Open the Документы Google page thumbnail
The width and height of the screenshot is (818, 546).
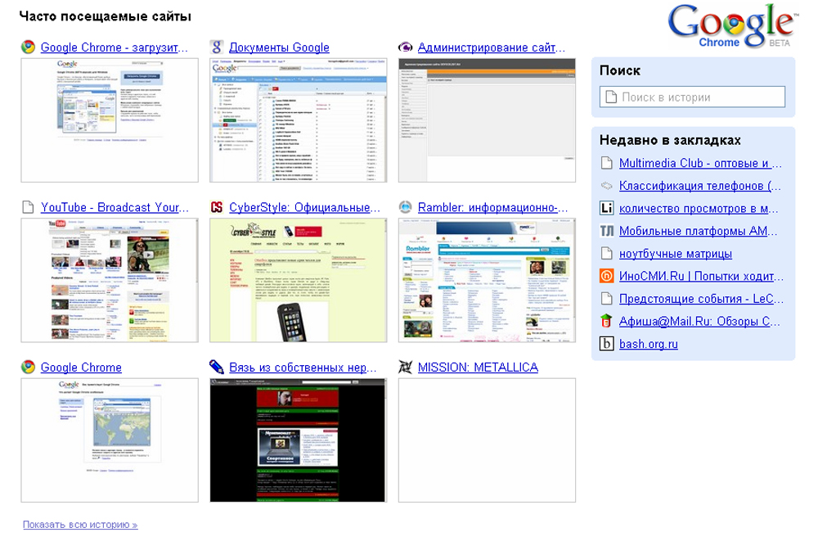click(x=299, y=120)
